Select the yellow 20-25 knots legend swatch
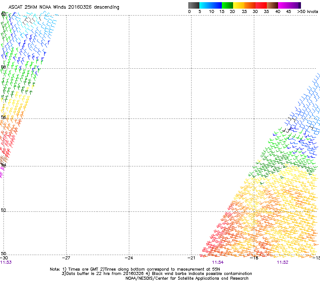The height and width of the screenshot is (281, 320). (x=239, y=5)
